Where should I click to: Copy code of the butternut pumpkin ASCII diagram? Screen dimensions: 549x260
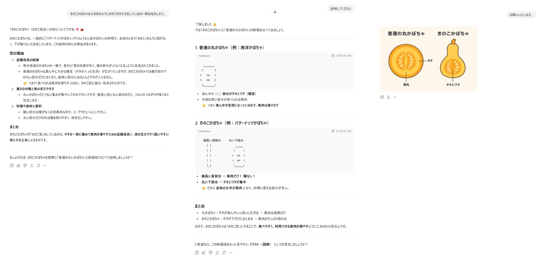(x=341, y=131)
